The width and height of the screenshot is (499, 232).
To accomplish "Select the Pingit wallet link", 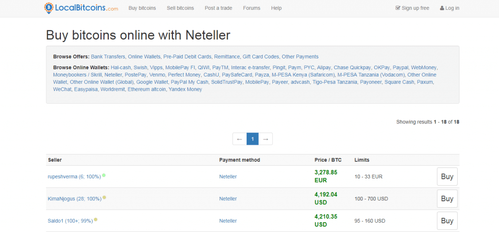I will tap(279, 67).
